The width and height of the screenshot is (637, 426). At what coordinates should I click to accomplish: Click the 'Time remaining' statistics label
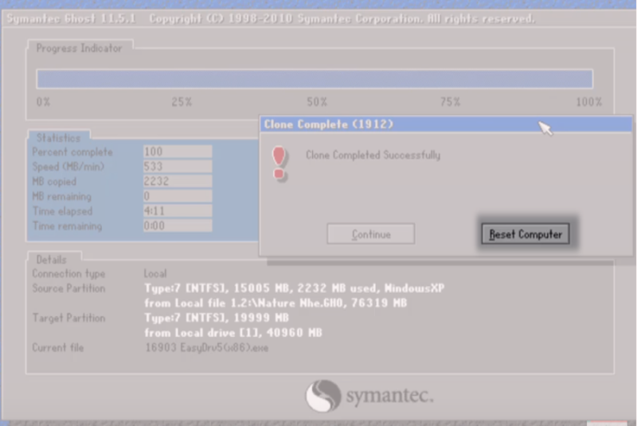67,226
